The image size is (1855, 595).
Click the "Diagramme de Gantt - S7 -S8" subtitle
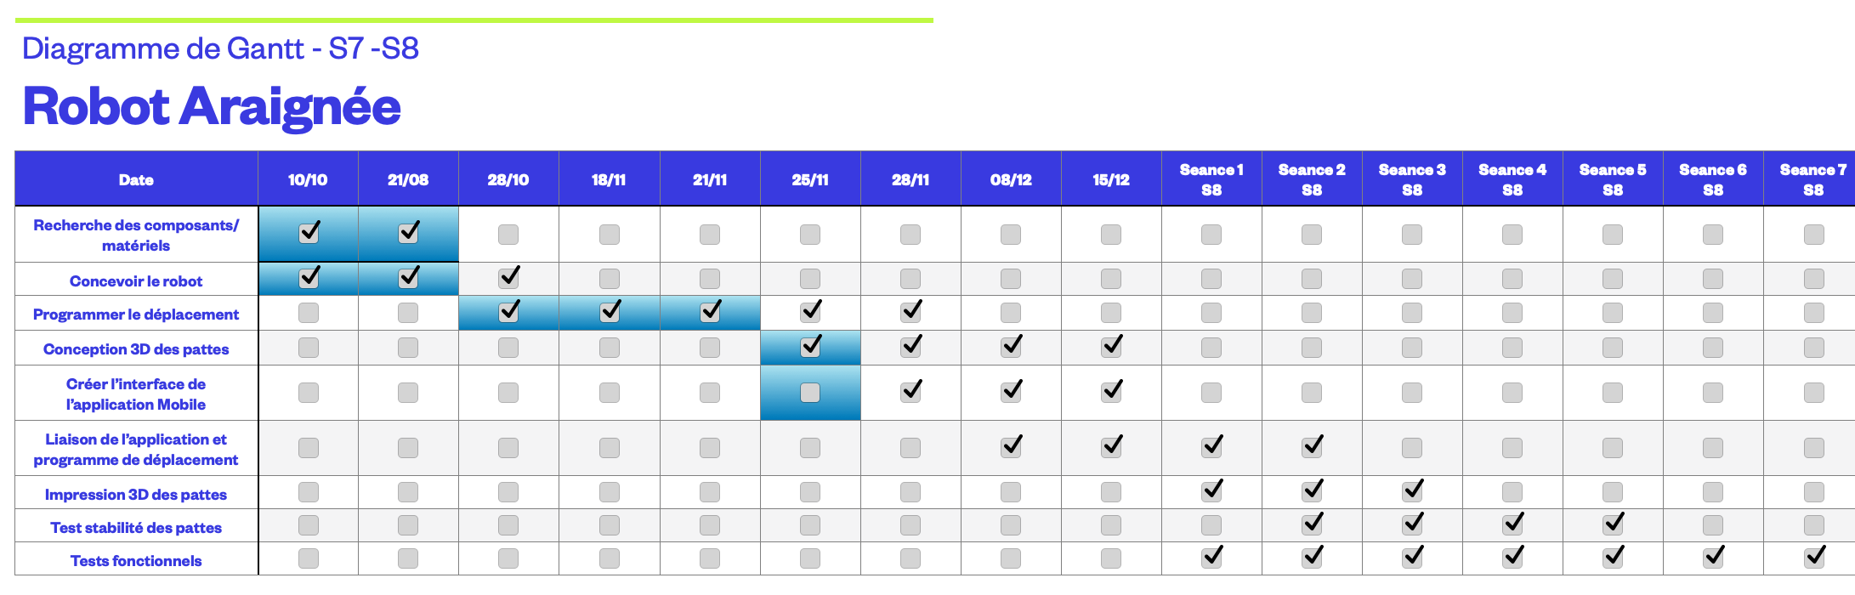[x=220, y=48]
